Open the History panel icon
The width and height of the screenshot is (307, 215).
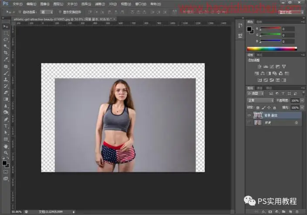pos(240,25)
